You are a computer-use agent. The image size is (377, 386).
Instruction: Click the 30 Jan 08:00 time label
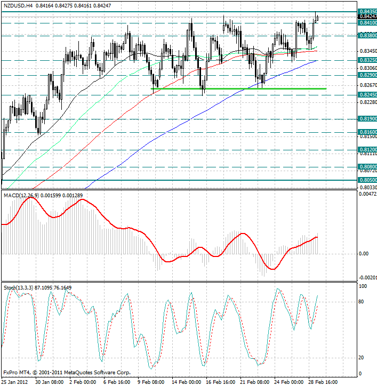(x=50, y=382)
